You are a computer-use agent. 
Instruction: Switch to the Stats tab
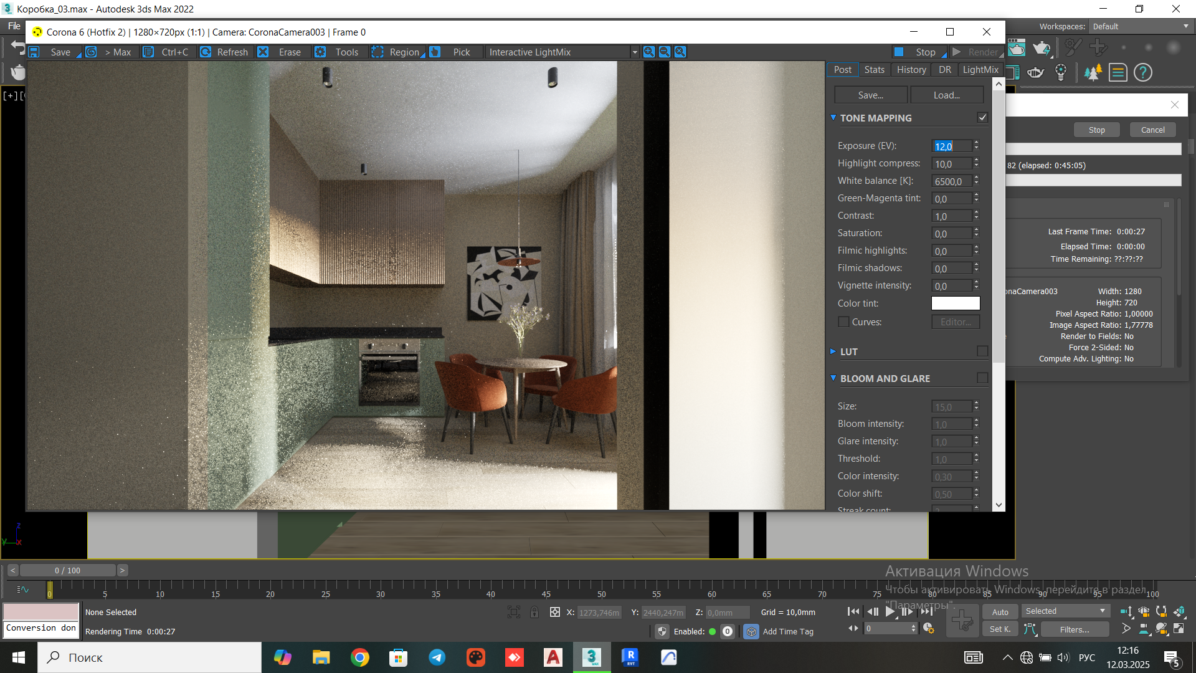tap(874, 70)
